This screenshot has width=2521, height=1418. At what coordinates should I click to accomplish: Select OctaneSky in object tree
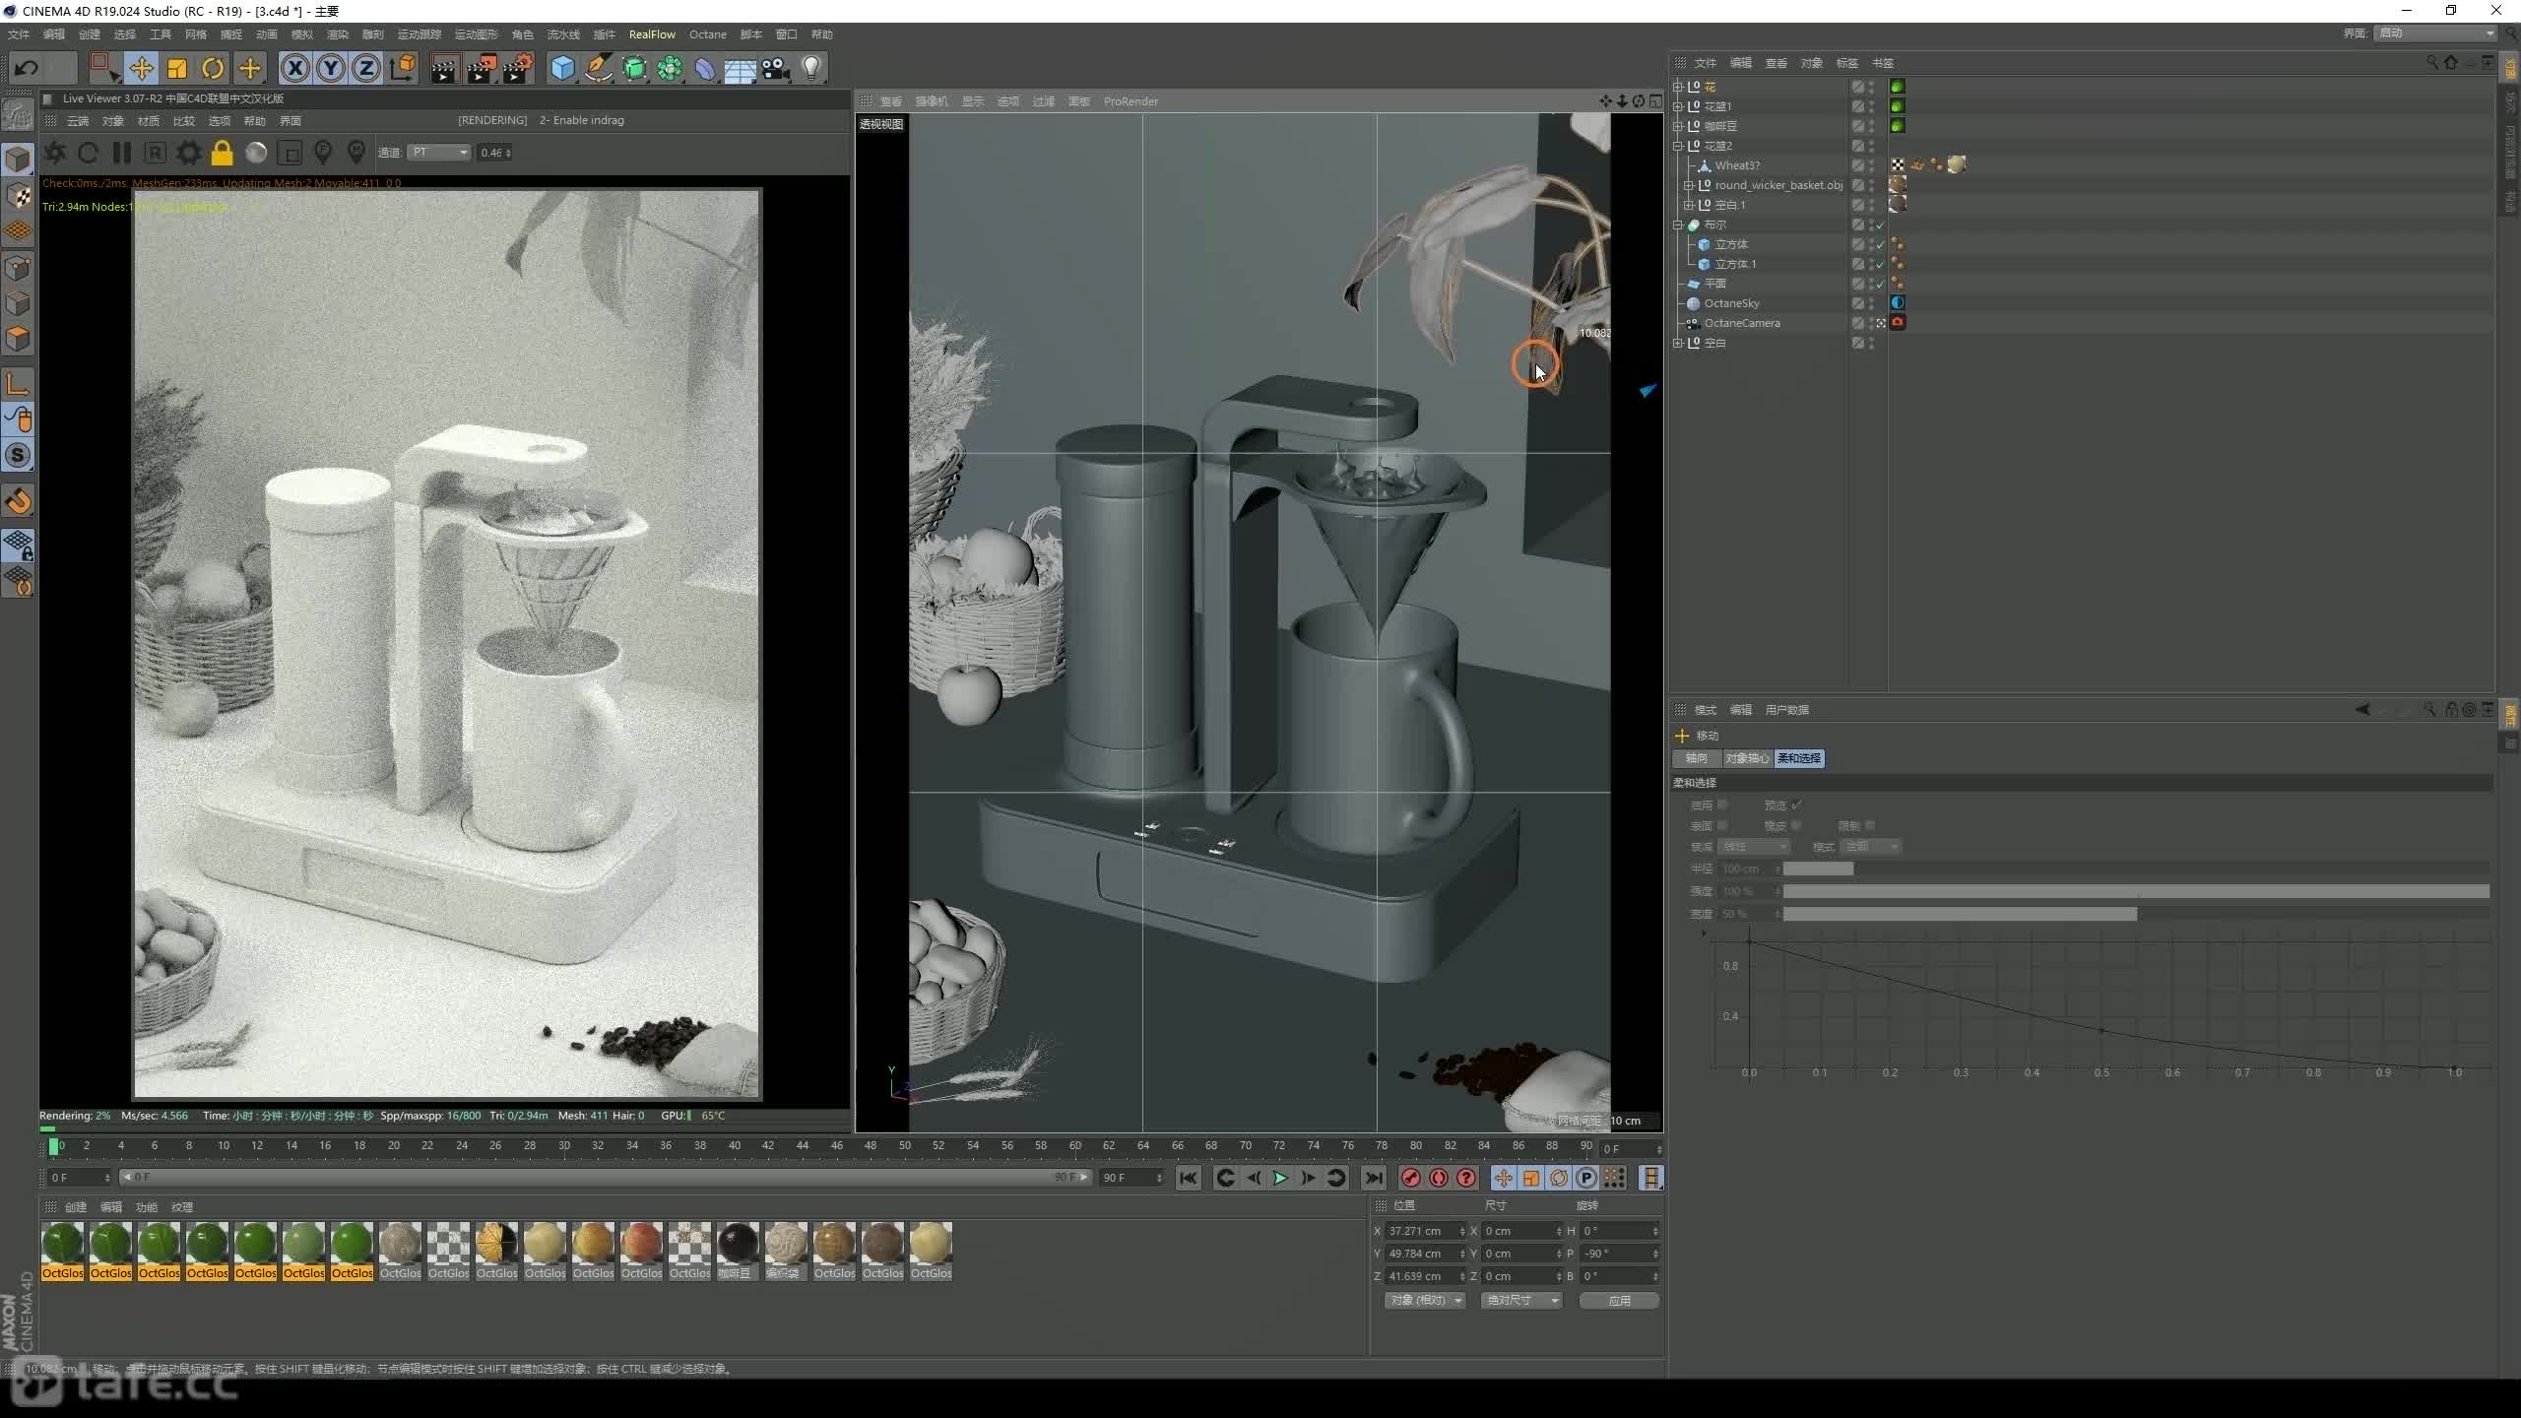[x=1731, y=303]
